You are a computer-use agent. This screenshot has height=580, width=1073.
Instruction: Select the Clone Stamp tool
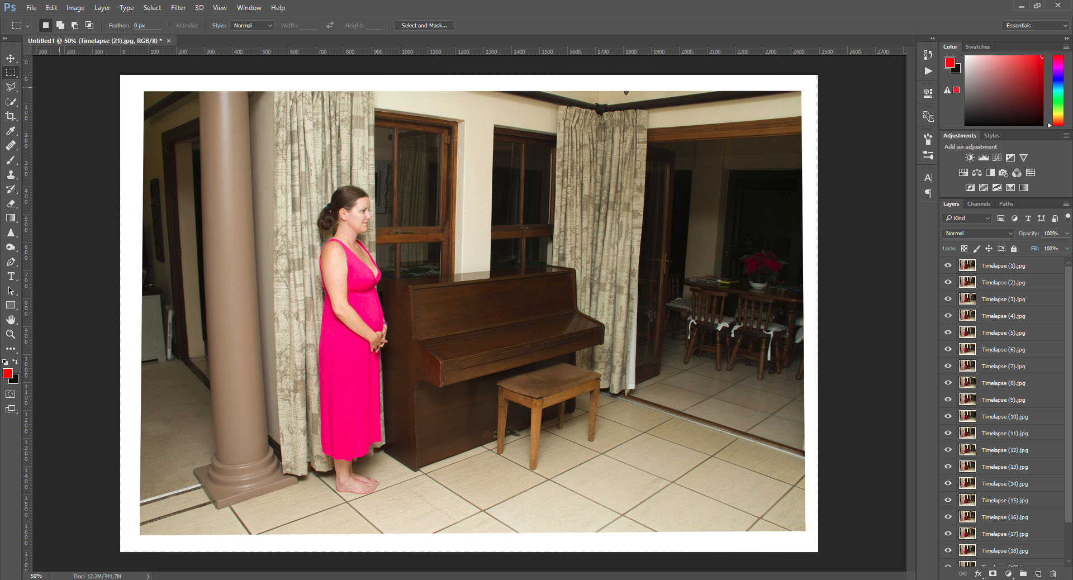11,174
